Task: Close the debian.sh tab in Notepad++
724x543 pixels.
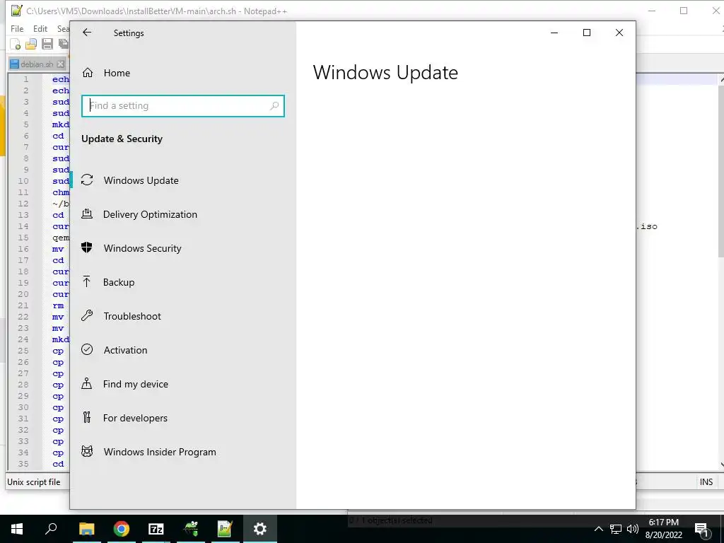Action: tap(61, 64)
